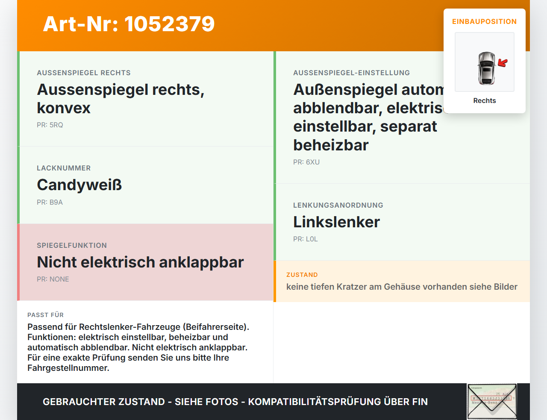Image resolution: width=547 pixels, height=420 pixels.
Task: Select the Außenspiegel-Einstellung description text
Action: point(368,117)
